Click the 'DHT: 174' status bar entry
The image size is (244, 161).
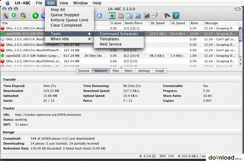point(167,156)
